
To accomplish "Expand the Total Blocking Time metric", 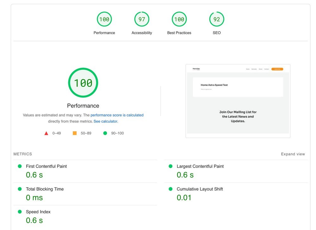I will pyautogui.click(x=45, y=189).
